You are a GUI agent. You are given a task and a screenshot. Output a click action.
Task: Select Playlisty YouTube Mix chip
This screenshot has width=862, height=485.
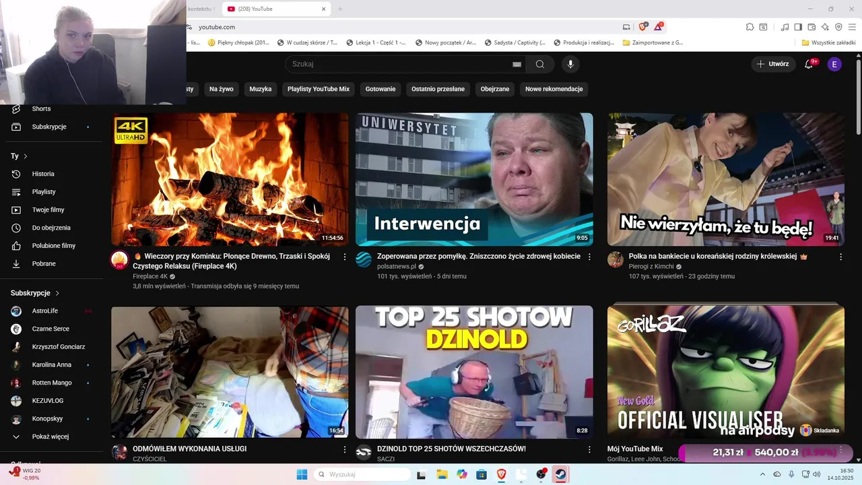(x=319, y=89)
